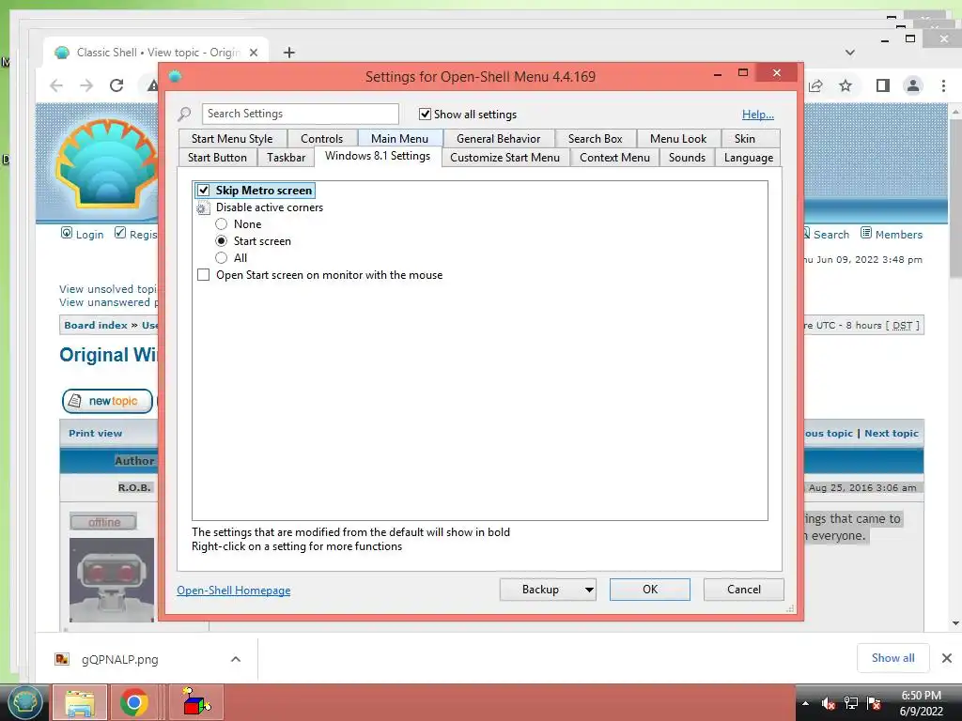Switch to the Menu Look tab
The width and height of the screenshot is (962, 721).
pos(678,139)
